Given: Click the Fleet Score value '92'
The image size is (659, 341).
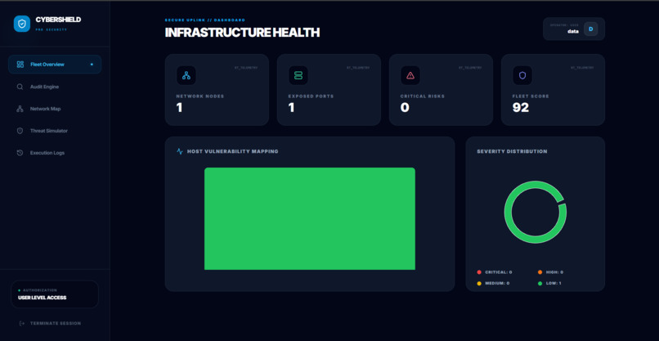Looking at the screenshot, I should pos(521,108).
